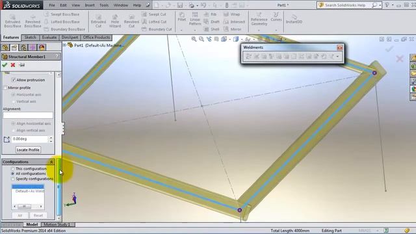Screen dimensions: 416x234
Task: Open the Edit menu
Action: 63,5
